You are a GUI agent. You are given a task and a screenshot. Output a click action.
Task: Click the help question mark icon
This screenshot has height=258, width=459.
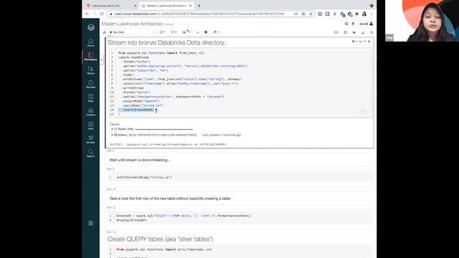(353, 24)
